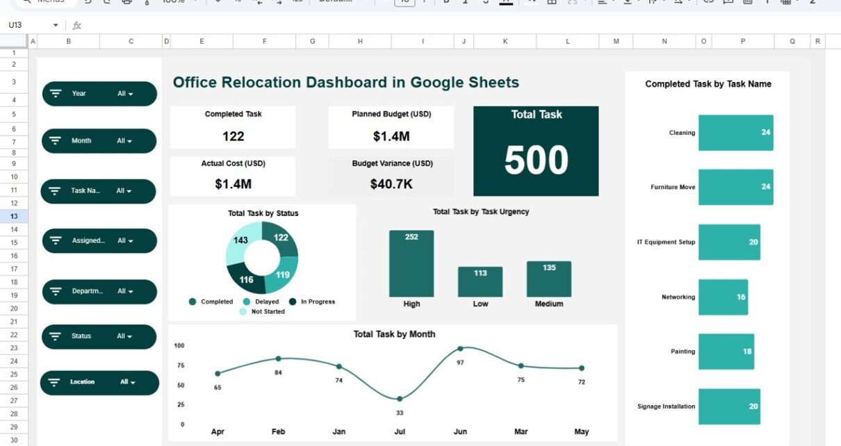This screenshot has width=841, height=446.
Task: Click the Delayed legend color dot
Action: point(247,302)
